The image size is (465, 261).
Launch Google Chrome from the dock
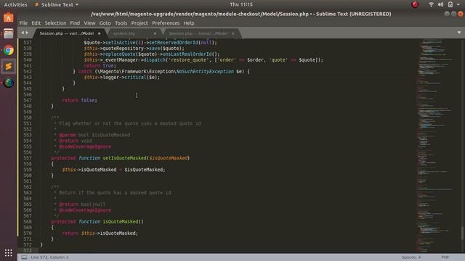click(x=9, y=50)
